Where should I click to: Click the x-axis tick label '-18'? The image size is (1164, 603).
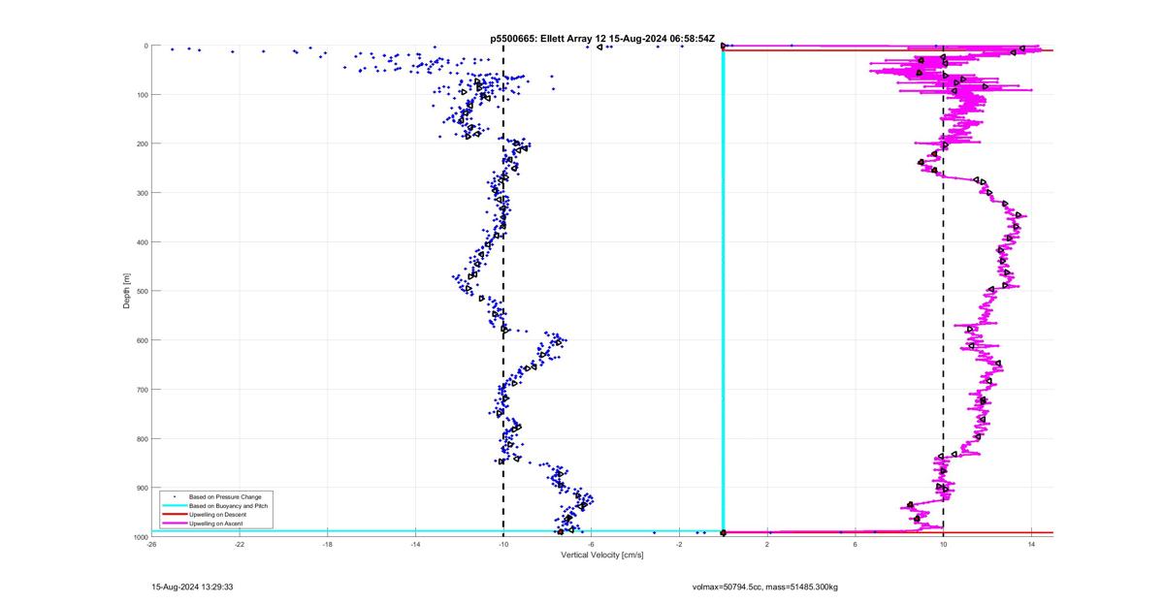(327, 545)
